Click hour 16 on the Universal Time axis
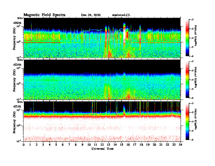The width and height of the screenshot is (215, 166). pos(128,145)
